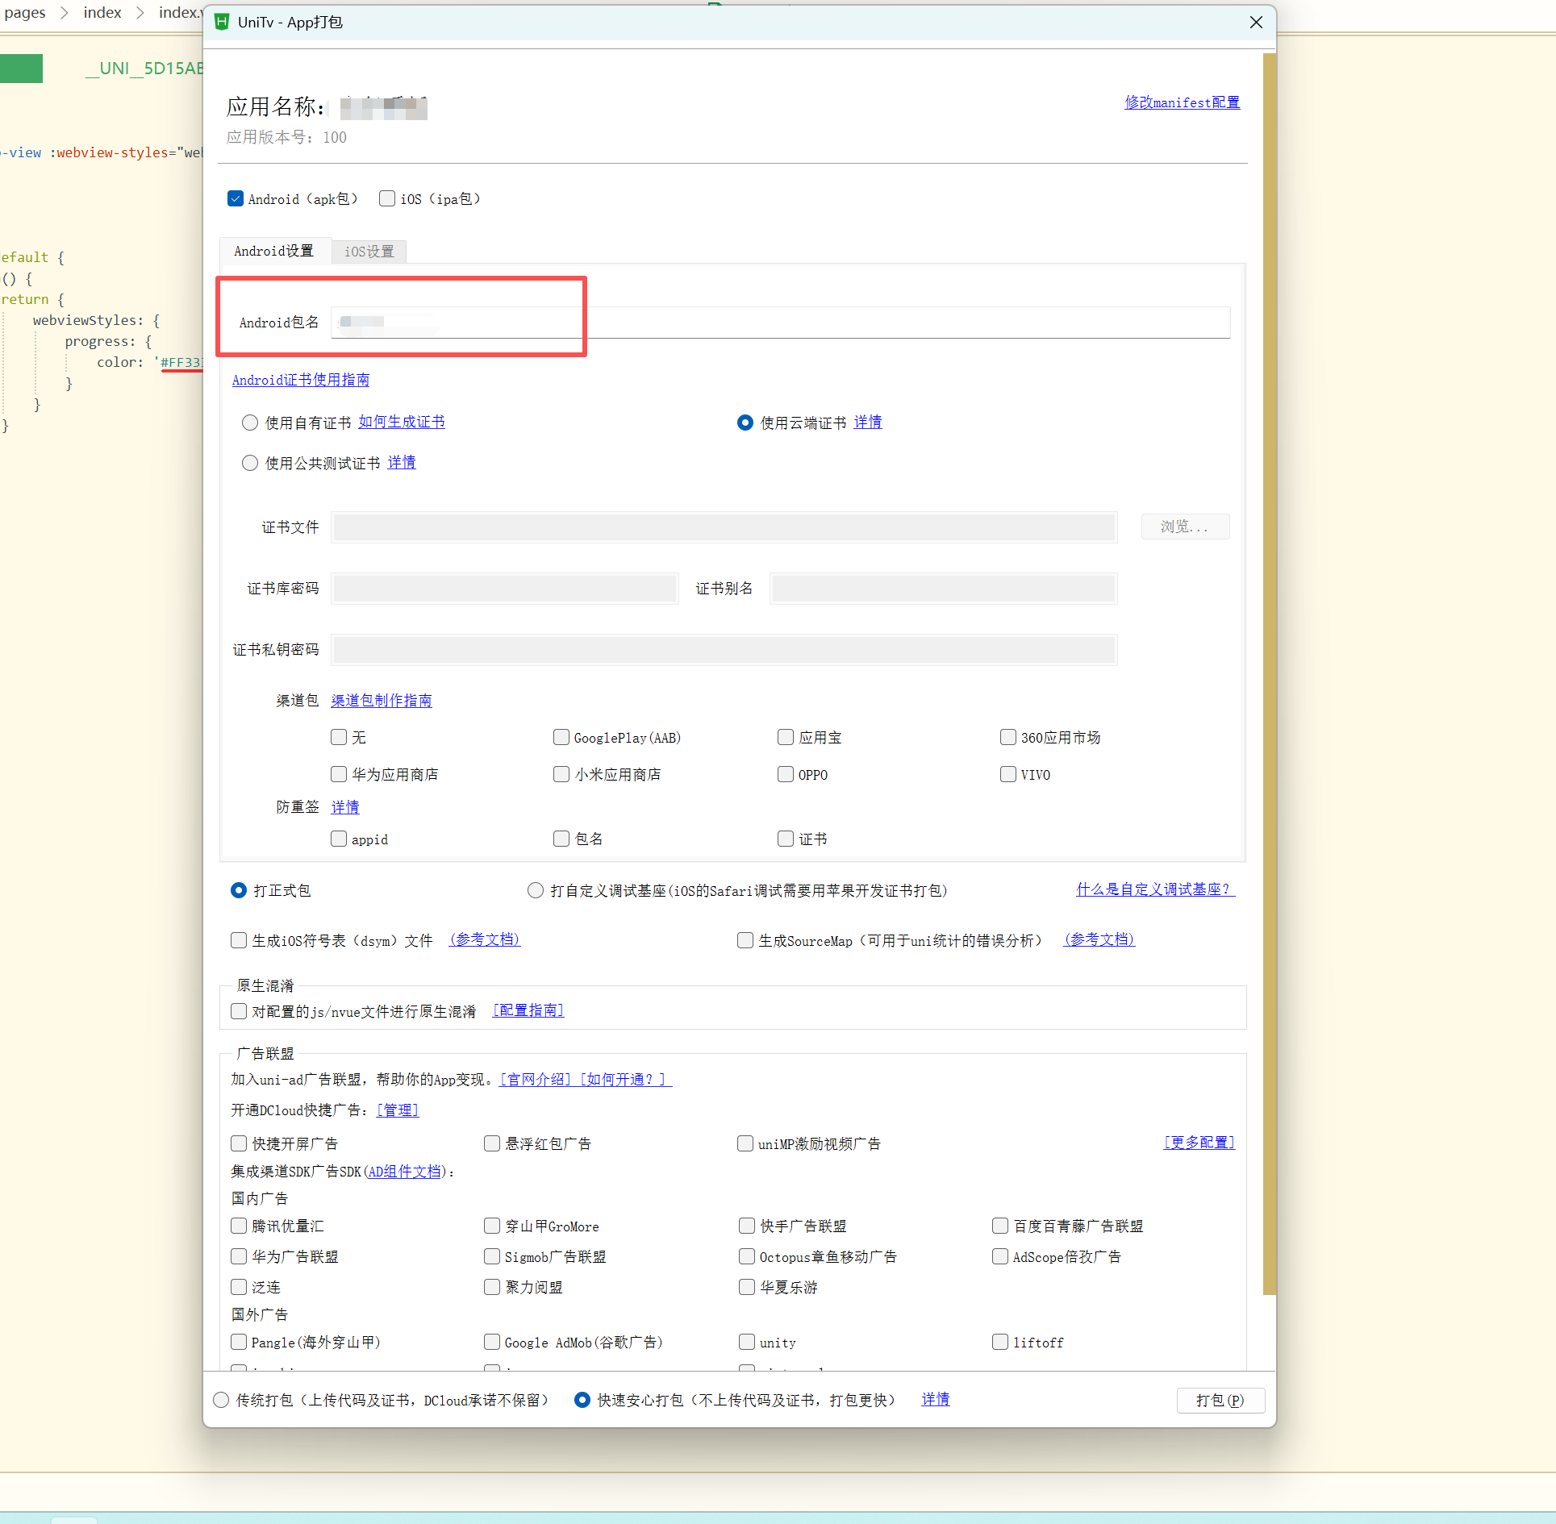The image size is (1556, 1524).
Task: Select the Android设置 tab
Action: point(273,251)
